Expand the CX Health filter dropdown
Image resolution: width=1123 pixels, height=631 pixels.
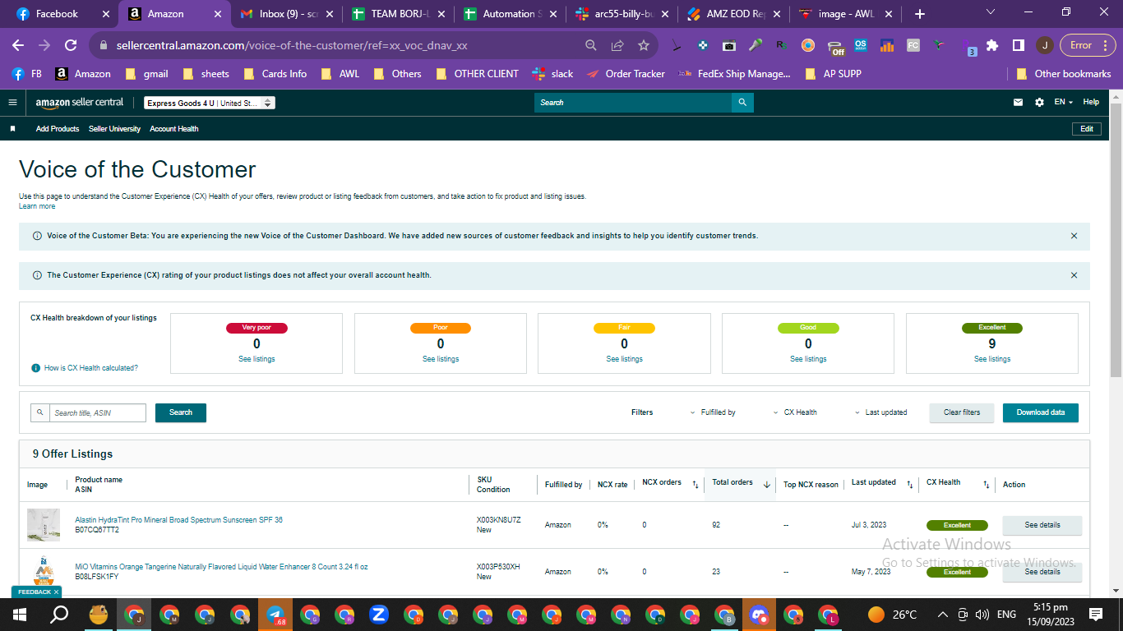tap(795, 412)
